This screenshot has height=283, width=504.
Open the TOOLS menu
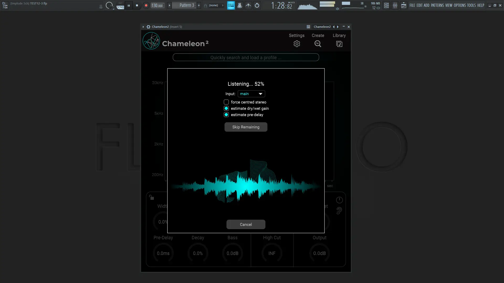tap(471, 5)
